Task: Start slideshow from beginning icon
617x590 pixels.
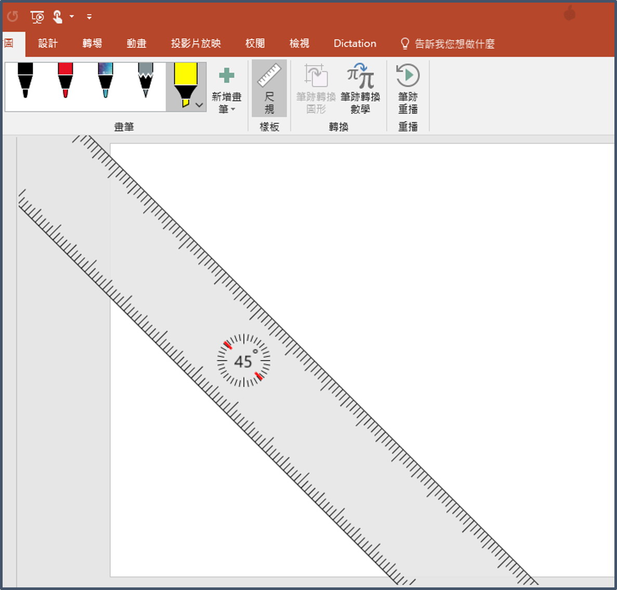Action: point(37,17)
